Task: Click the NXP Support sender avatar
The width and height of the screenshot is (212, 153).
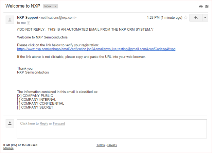Action: 10,20
